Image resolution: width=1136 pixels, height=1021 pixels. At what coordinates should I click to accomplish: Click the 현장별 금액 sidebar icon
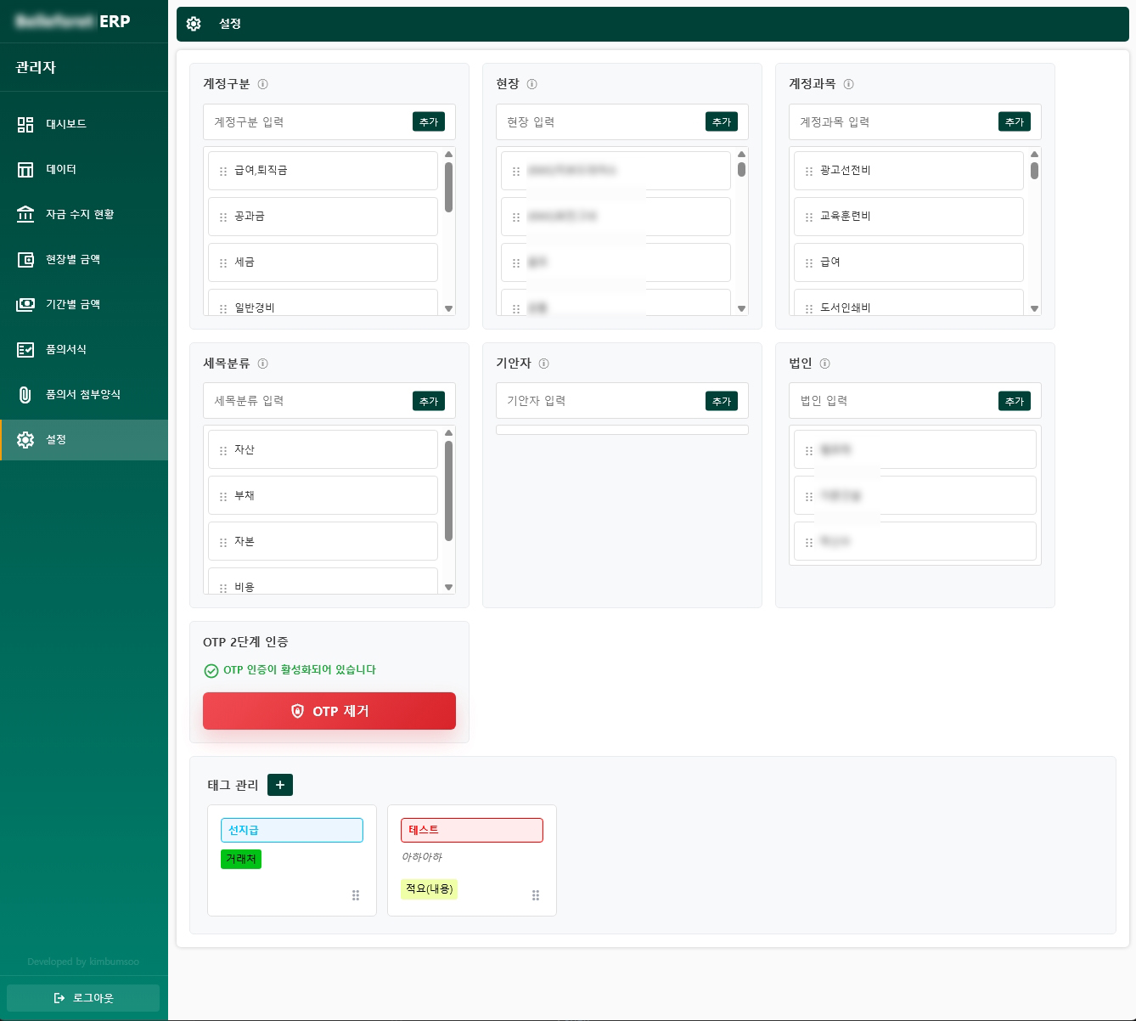(x=25, y=259)
